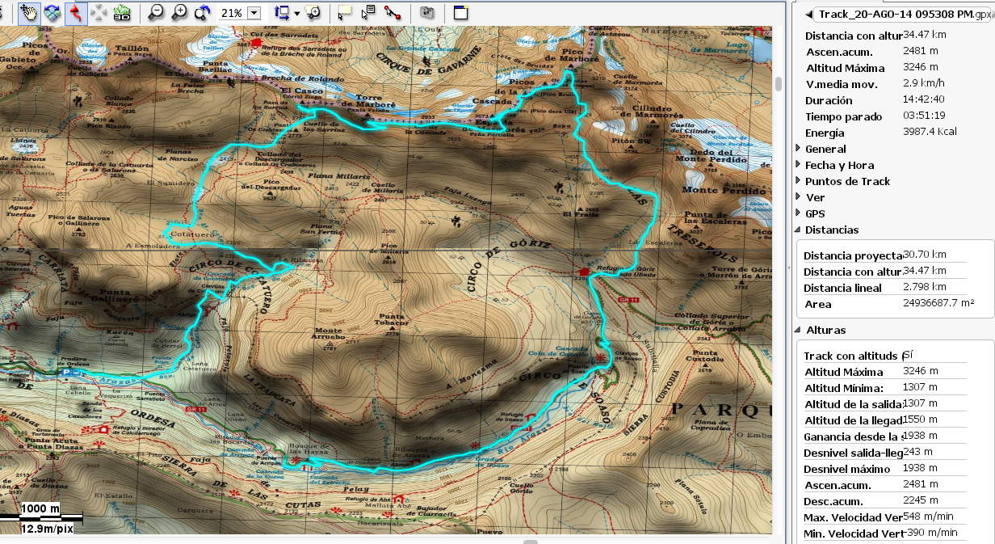Screen dimensions: 995x544
Task: Click the left arrow beside the track tab
Action: coord(808,14)
